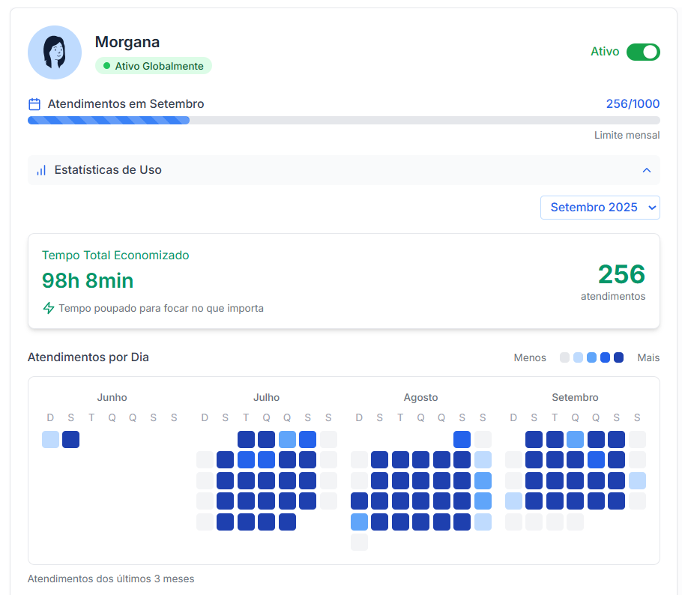Screen dimensions: 682x595
Task: Click the light blue Sunday cell under Junho
Action: point(50,439)
